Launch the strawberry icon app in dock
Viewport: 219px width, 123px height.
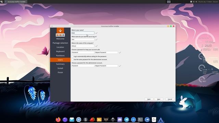92,120
